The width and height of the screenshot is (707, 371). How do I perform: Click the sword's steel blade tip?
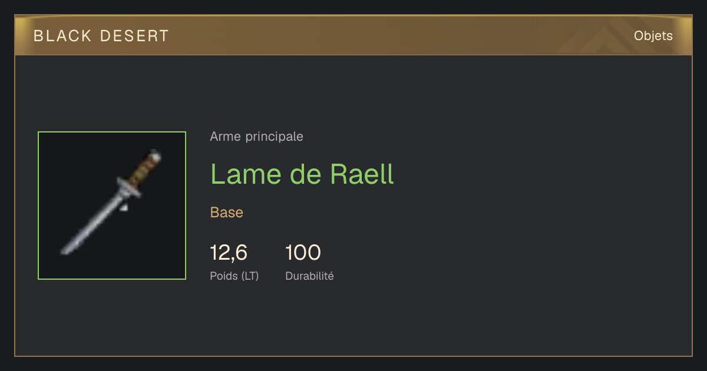[65, 250]
